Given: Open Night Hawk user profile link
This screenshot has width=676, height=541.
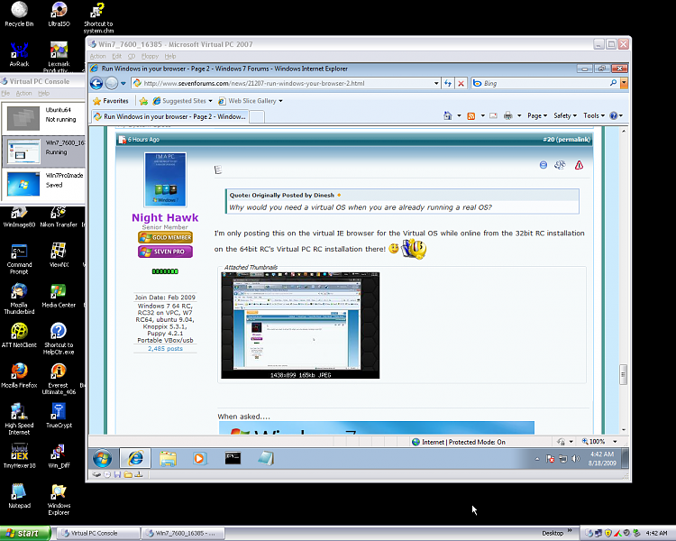Looking at the screenshot, I should coord(165,217).
